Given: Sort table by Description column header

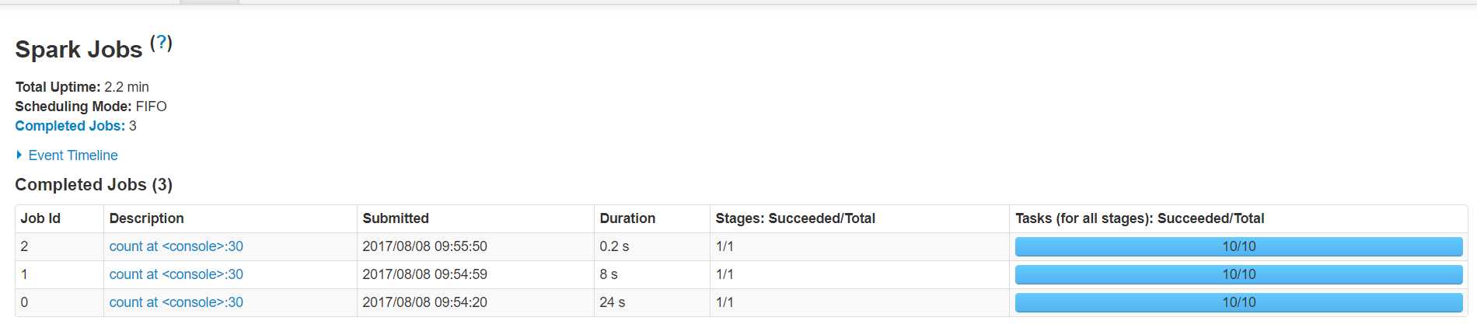Looking at the screenshot, I should pyautogui.click(x=146, y=218).
